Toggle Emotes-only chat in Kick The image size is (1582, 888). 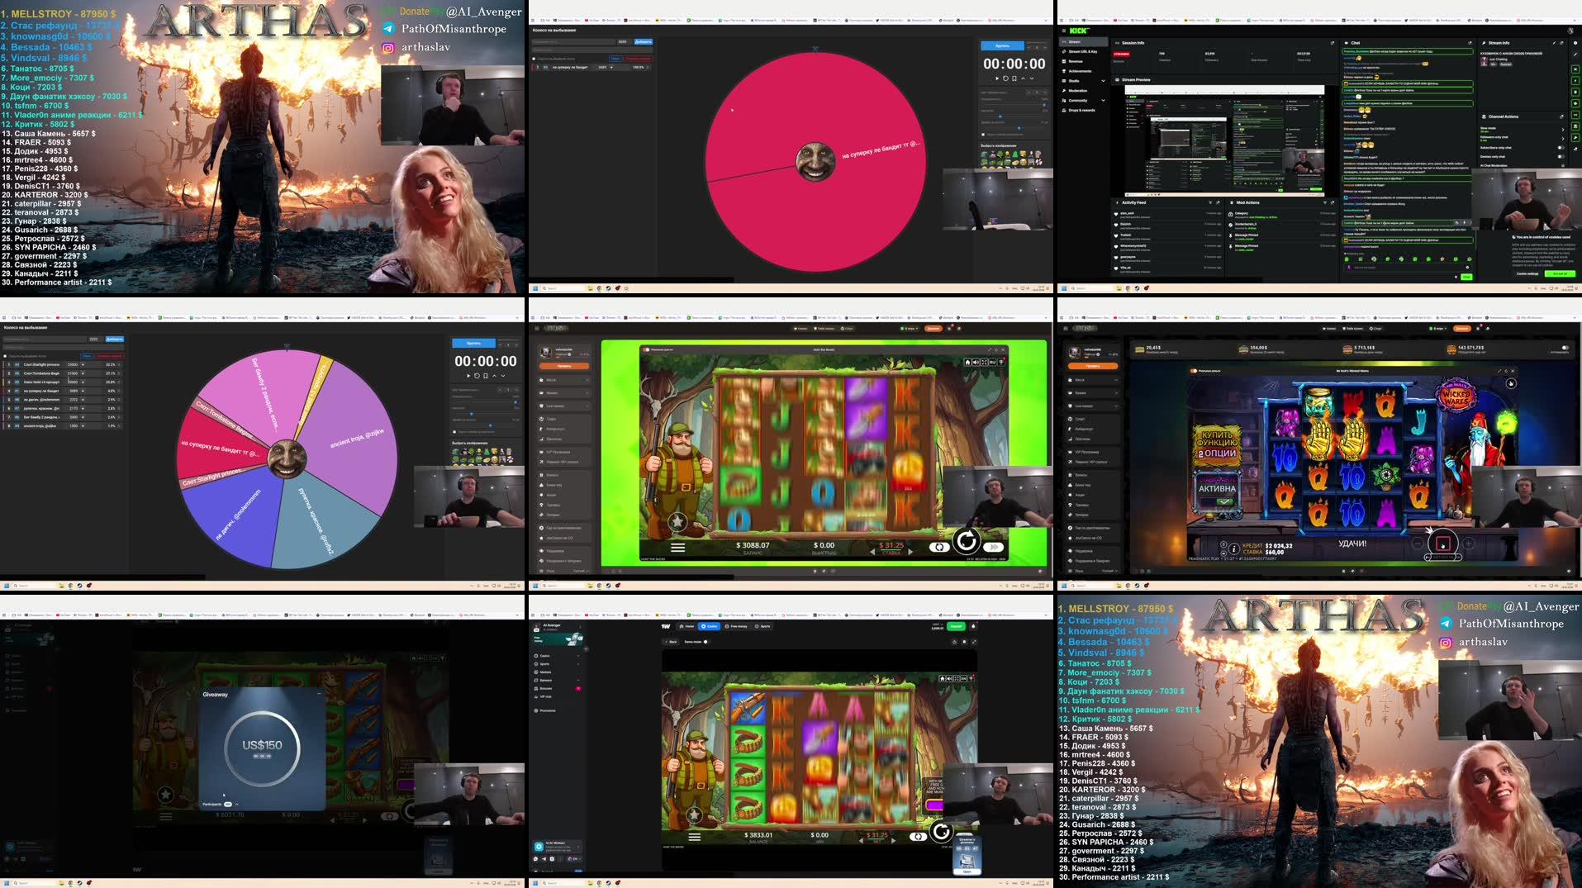click(x=1561, y=157)
